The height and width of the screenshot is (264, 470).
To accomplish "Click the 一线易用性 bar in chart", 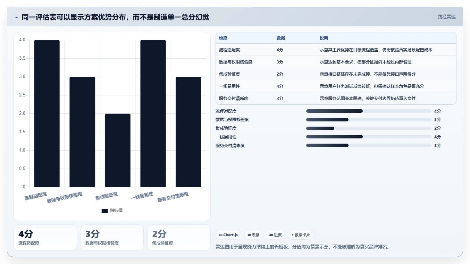I will 153,113.
